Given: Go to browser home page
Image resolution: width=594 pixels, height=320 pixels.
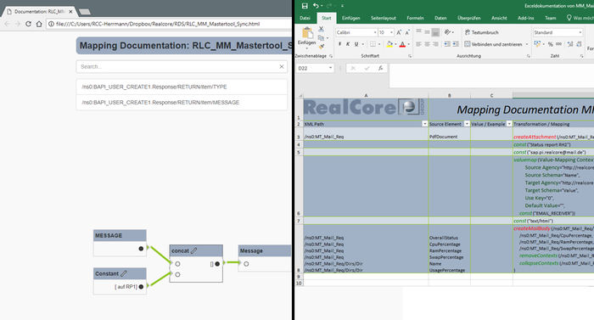Looking at the screenshot, I should [x=39, y=24].
